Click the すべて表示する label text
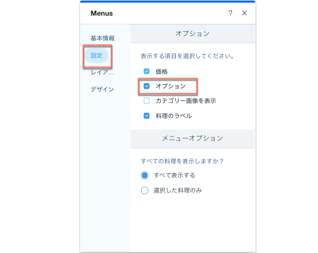 click(x=174, y=175)
